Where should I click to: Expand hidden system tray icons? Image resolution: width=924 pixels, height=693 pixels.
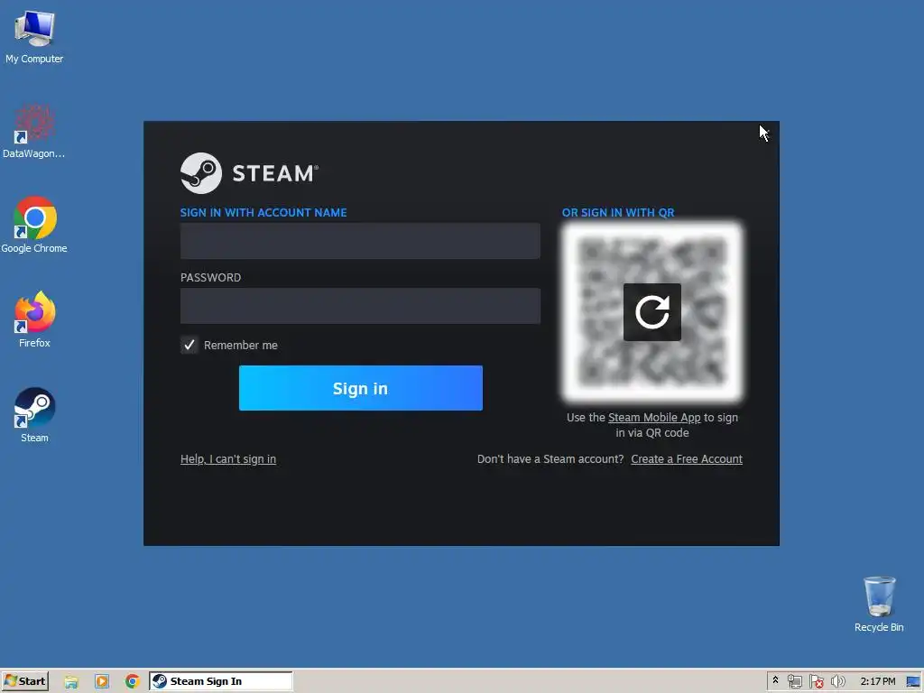coord(775,680)
